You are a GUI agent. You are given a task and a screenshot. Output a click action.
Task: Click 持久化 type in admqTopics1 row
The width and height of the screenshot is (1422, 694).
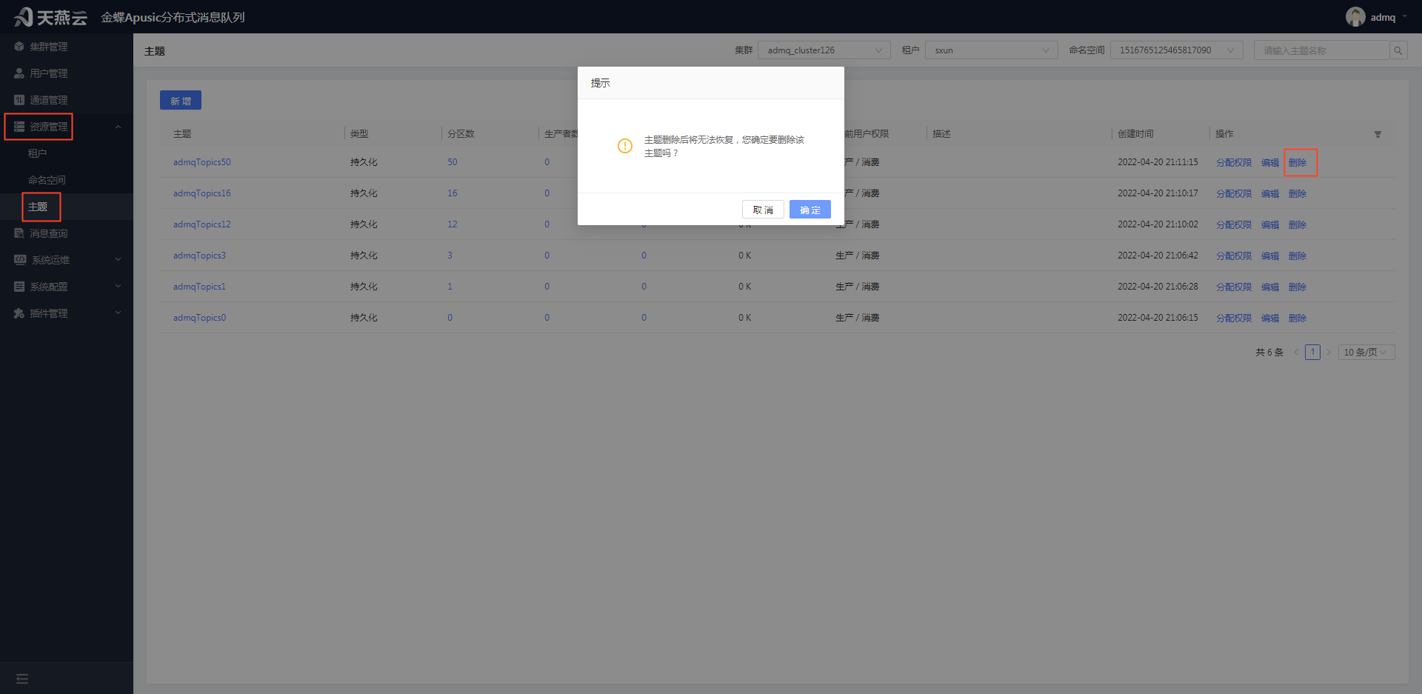tap(364, 287)
